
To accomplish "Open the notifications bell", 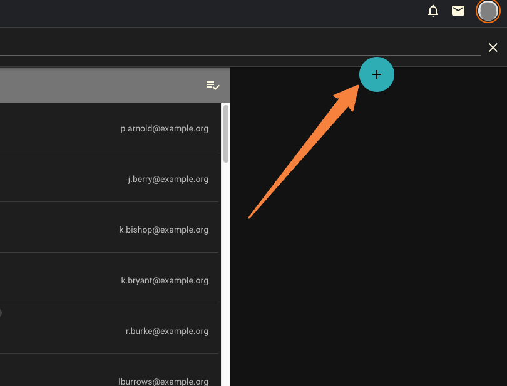I will (x=433, y=11).
